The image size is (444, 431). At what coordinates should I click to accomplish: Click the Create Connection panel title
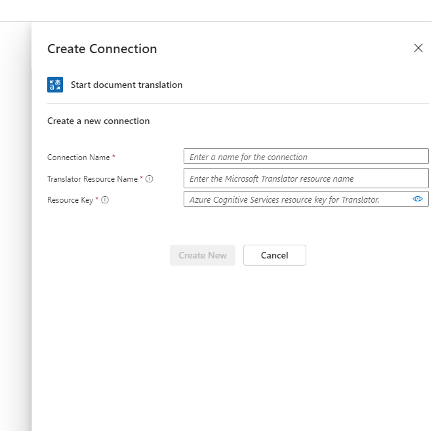point(102,49)
